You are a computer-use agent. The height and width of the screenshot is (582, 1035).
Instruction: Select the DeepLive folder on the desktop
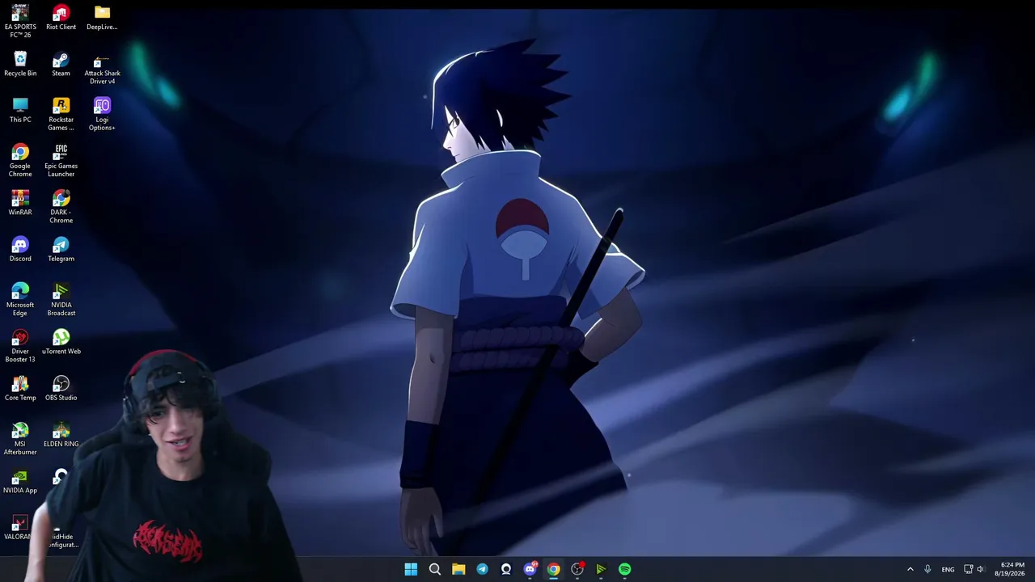tap(102, 18)
